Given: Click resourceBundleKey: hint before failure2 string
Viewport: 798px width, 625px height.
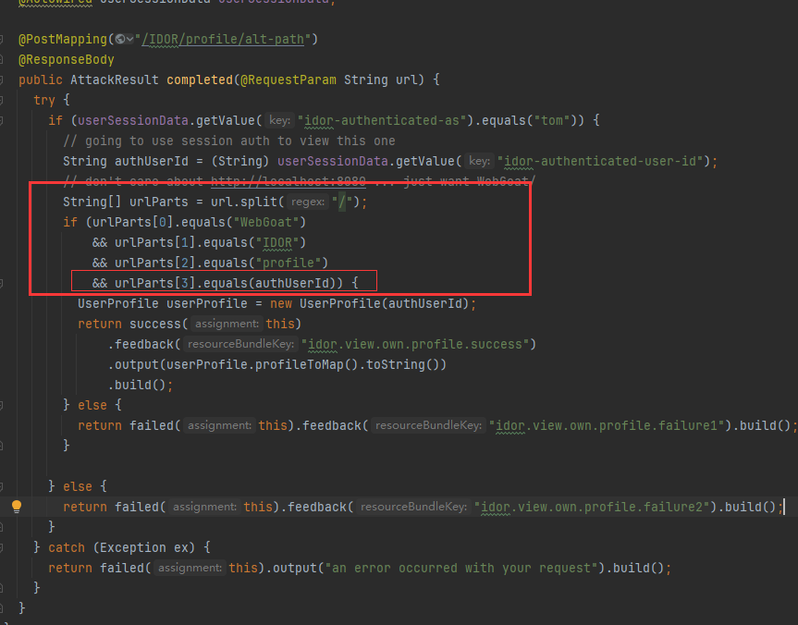Looking at the screenshot, I should (x=413, y=507).
